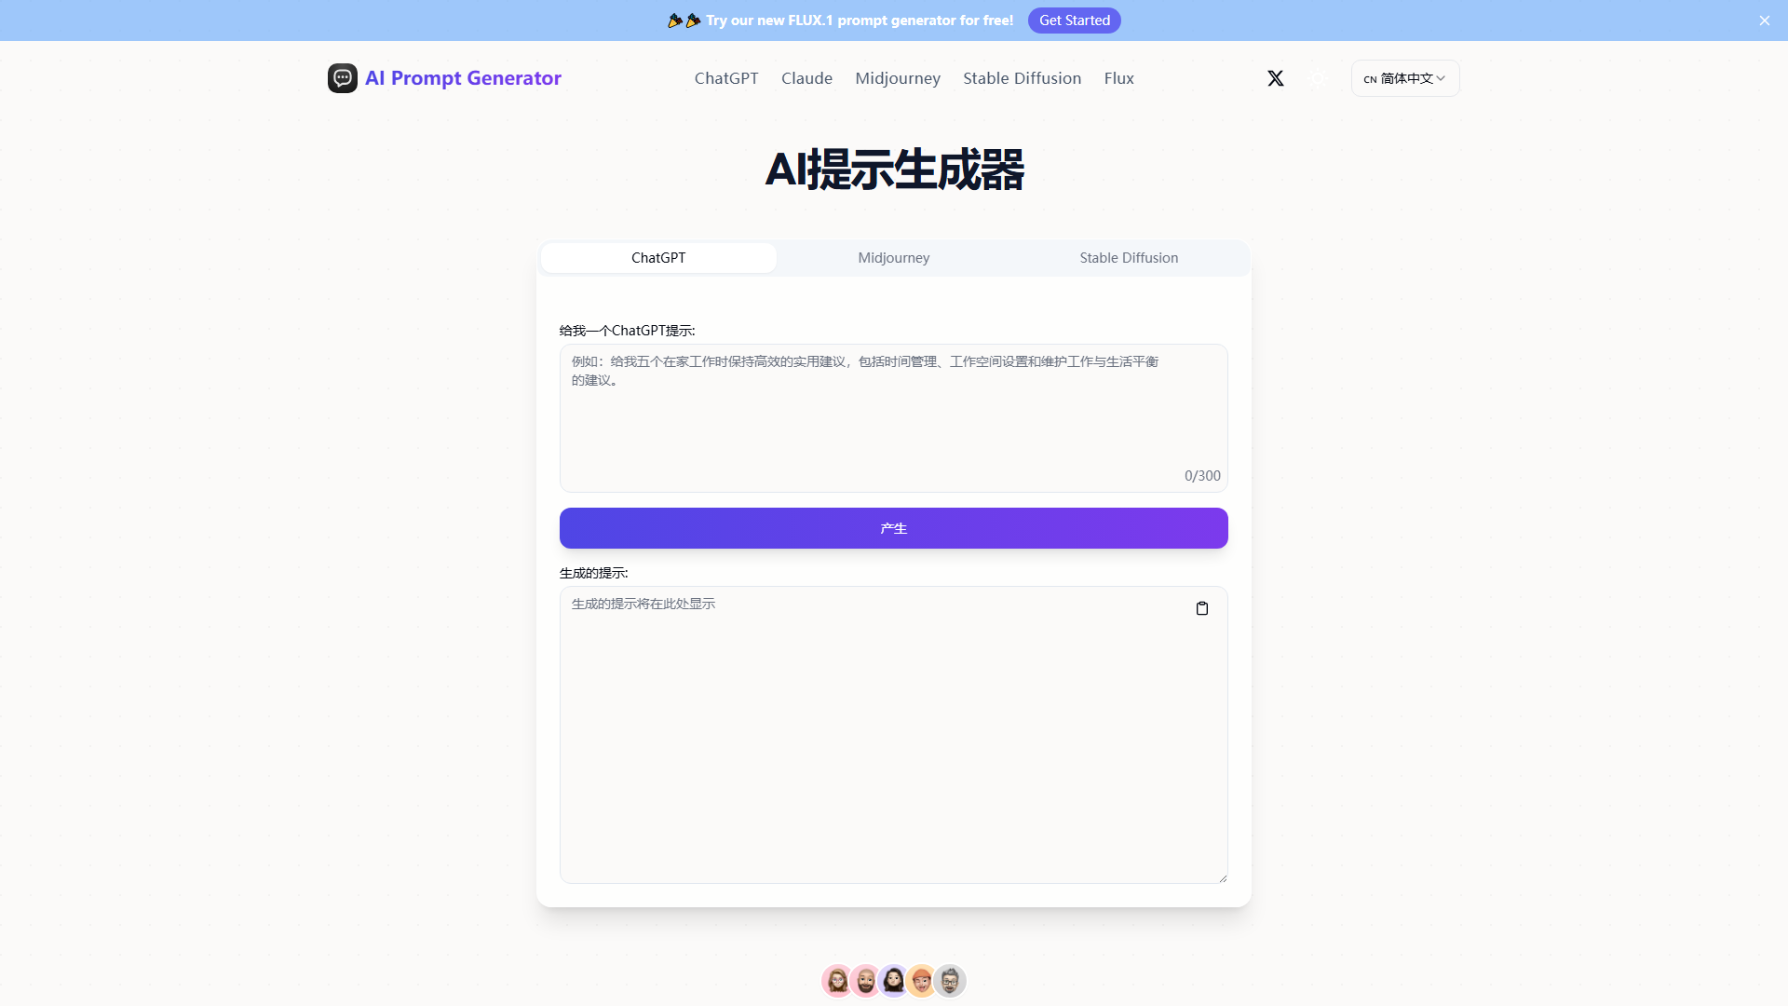Click the bald bearded user avatar
The width and height of the screenshot is (1788, 1006).
(x=865, y=981)
